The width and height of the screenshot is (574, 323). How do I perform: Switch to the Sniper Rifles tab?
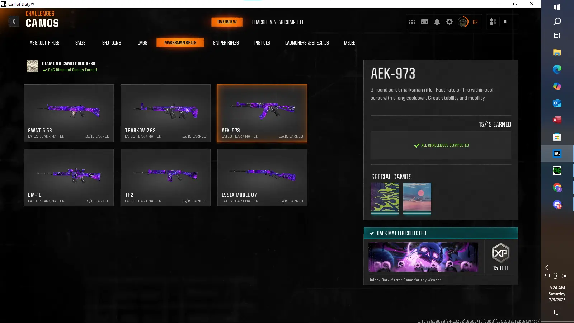click(x=226, y=43)
